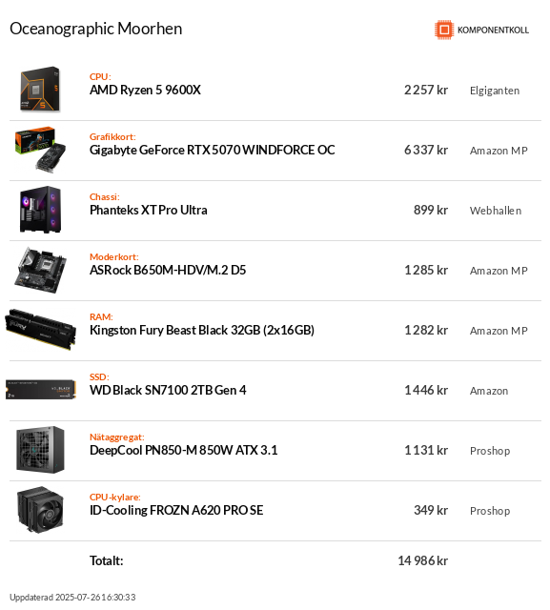Click the ASRock motherboard product image

[x=40, y=270]
